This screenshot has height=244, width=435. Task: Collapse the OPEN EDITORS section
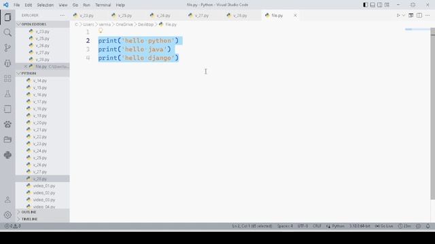[x=42, y=24]
